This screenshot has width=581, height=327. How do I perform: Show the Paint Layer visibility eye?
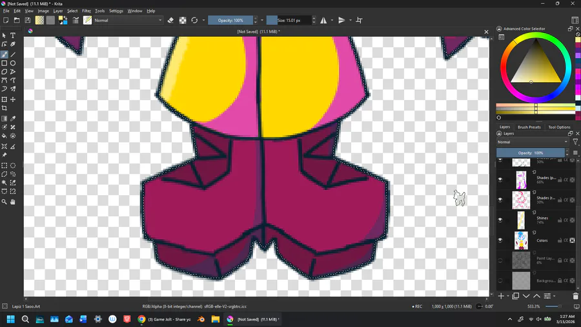[x=500, y=260]
